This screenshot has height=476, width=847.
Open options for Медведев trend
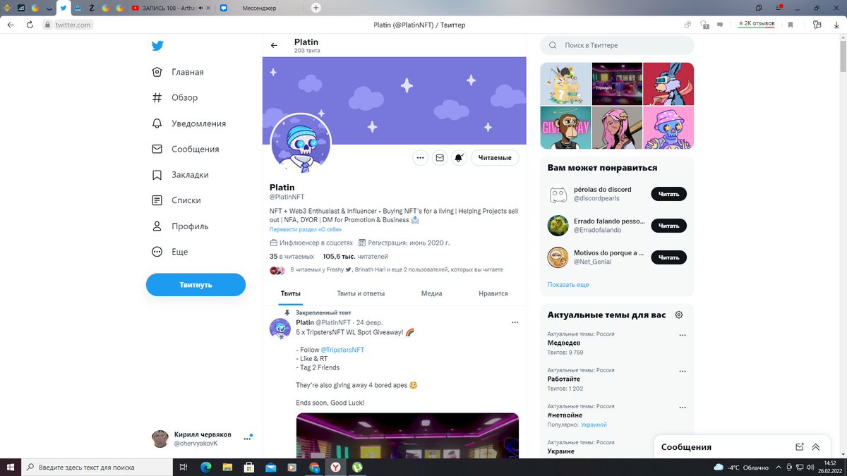pyautogui.click(x=683, y=335)
